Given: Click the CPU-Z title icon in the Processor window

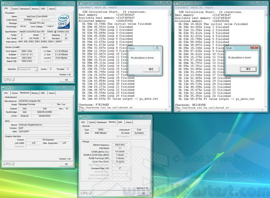Looking at the screenshot, I should point(3,3).
